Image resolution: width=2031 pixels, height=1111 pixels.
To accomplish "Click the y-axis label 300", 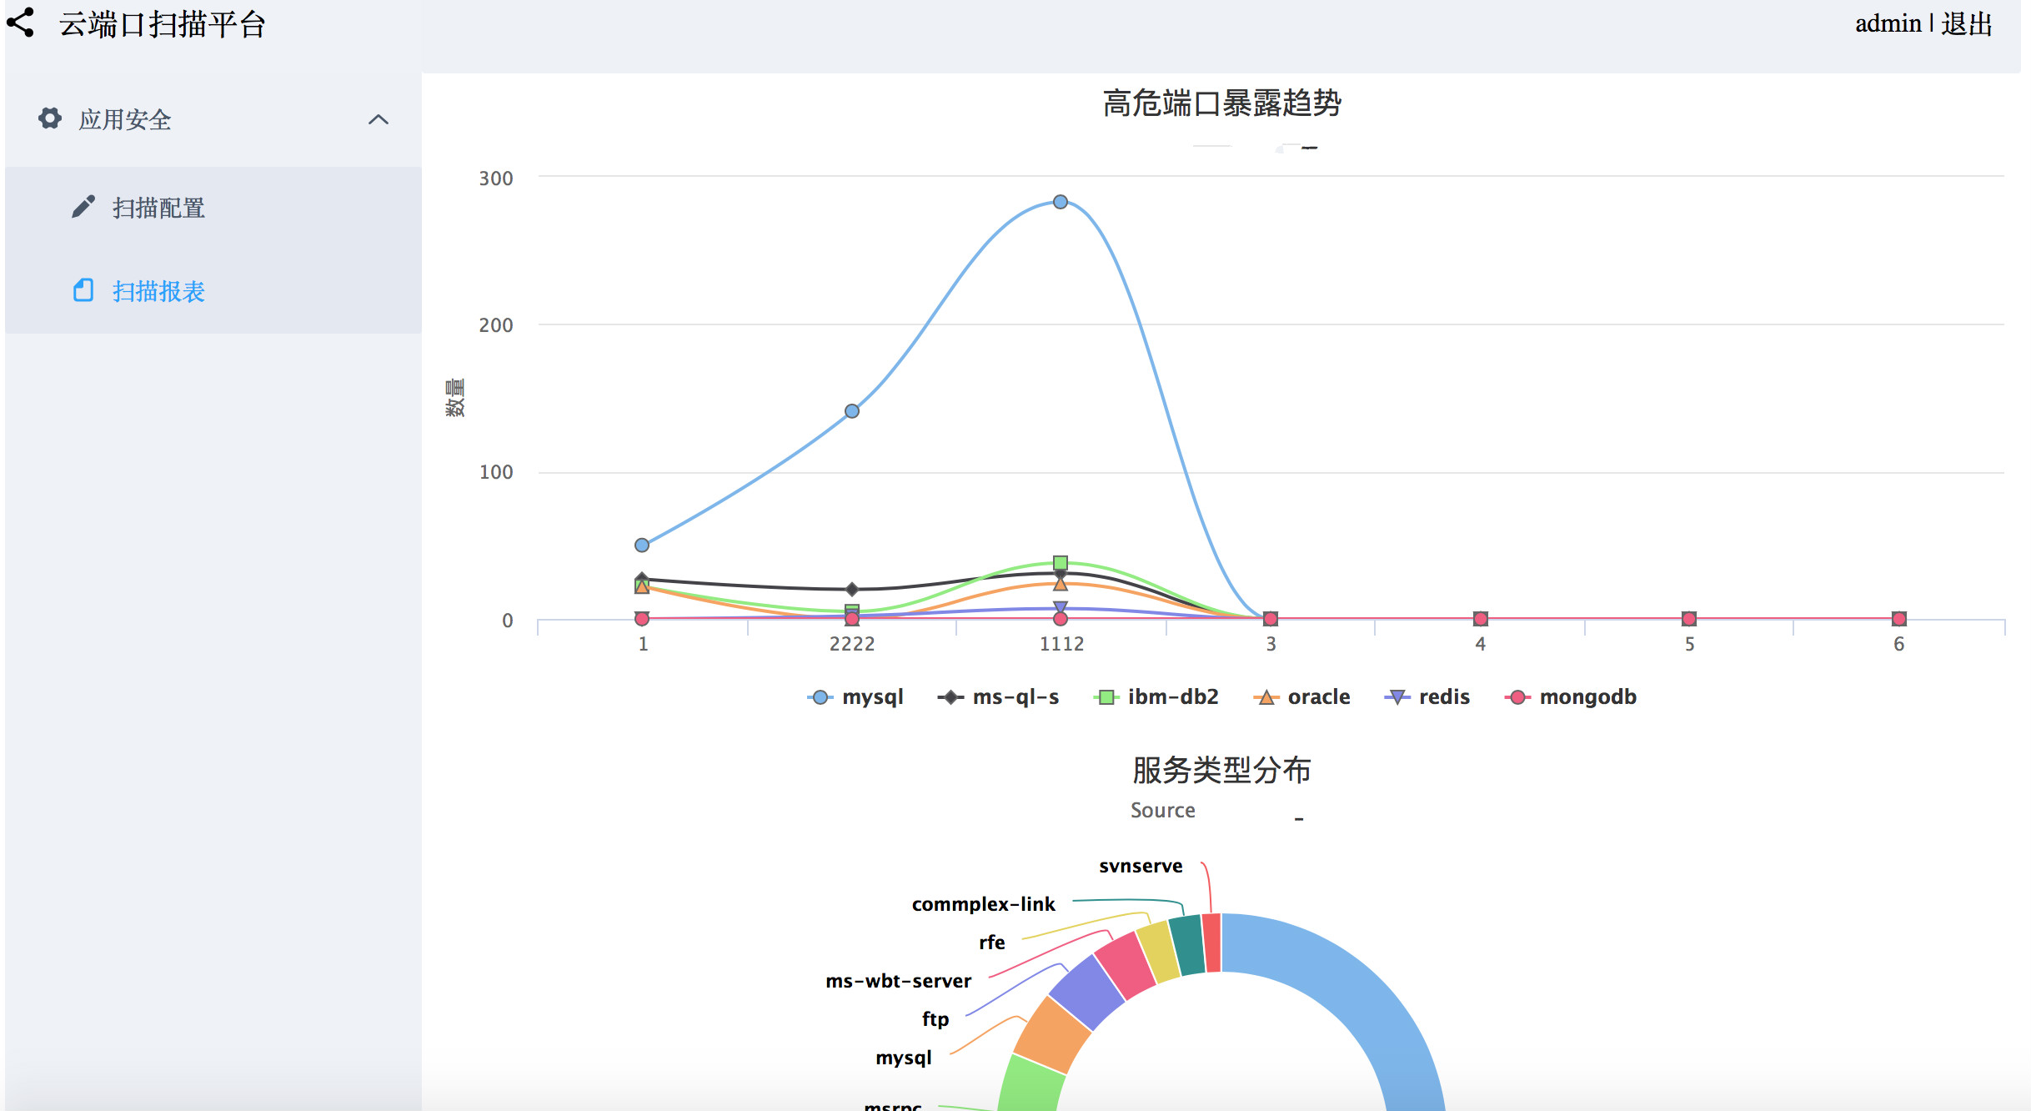I will point(496,178).
